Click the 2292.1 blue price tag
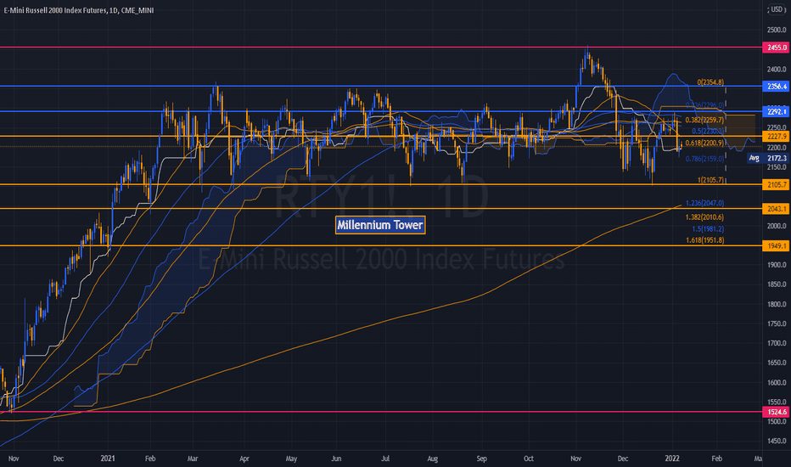Viewport: 791px width, 467px height. [x=777, y=111]
